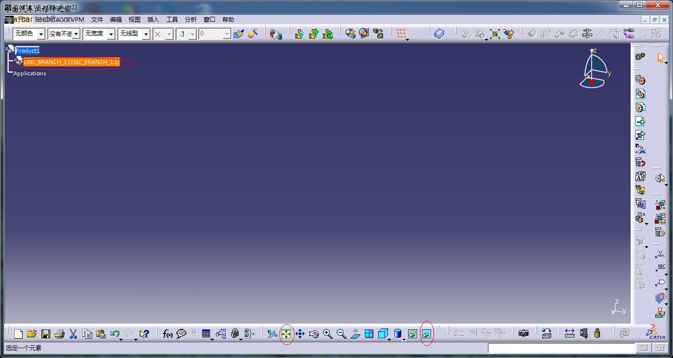Click the Zoom In magnifier

click(327, 334)
